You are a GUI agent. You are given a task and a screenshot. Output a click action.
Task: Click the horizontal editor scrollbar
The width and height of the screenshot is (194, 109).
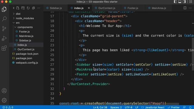click(119, 104)
